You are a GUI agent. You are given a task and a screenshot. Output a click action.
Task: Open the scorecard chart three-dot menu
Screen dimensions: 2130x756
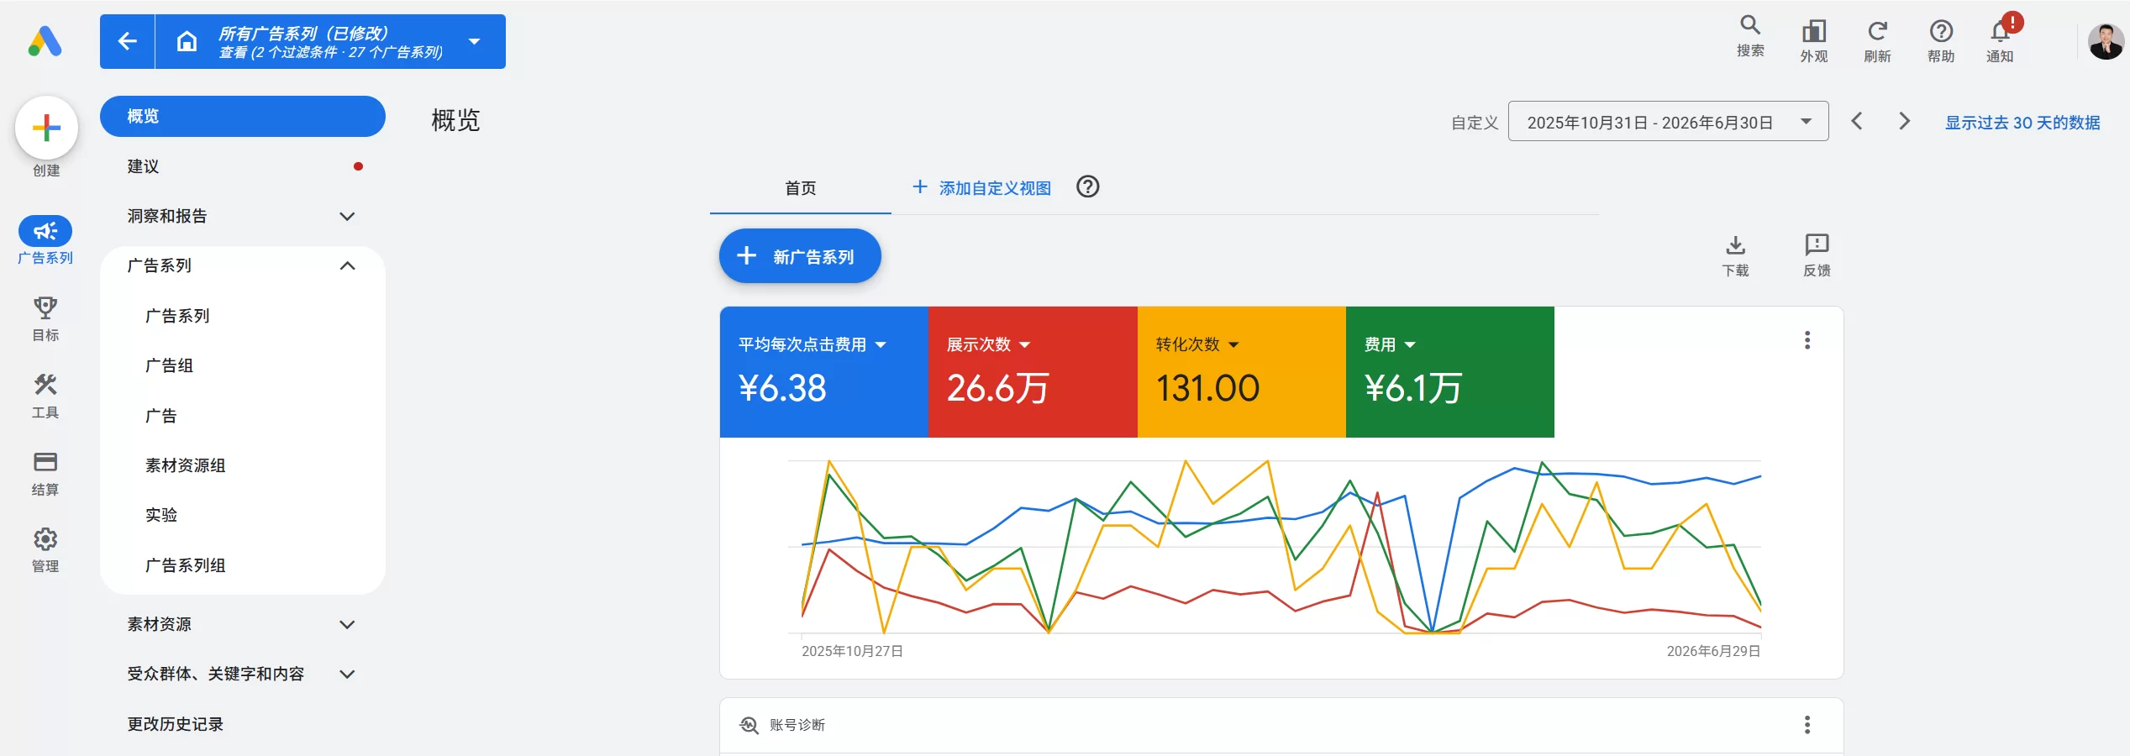(x=1807, y=340)
